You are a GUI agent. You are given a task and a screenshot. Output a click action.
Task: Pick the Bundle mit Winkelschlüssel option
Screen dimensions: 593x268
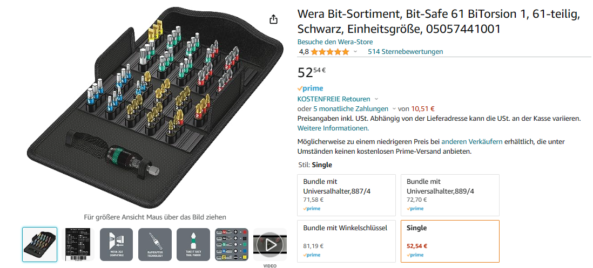point(346,240)
